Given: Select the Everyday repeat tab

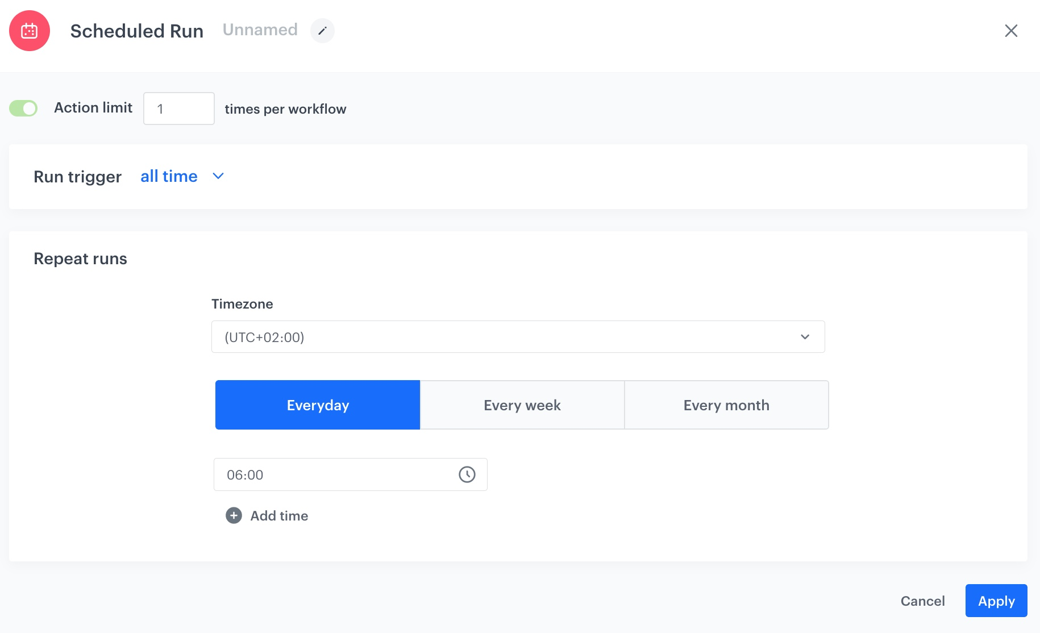Looking at the screenshot, I should (318, 405).
